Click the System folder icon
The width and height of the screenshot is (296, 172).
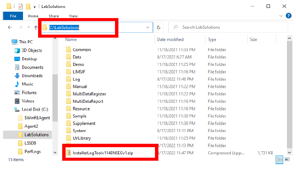(69, 131)
